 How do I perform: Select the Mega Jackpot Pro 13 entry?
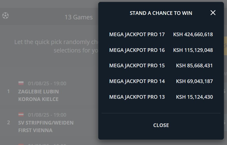point(137,97)
